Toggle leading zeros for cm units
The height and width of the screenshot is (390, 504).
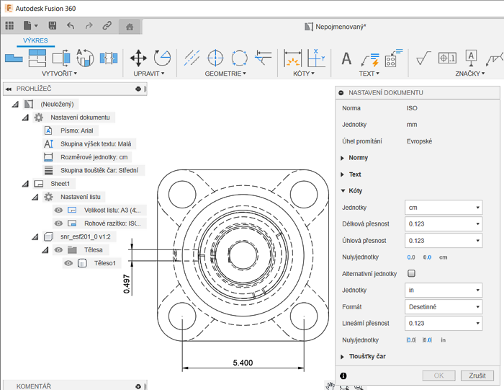[411, 257]
